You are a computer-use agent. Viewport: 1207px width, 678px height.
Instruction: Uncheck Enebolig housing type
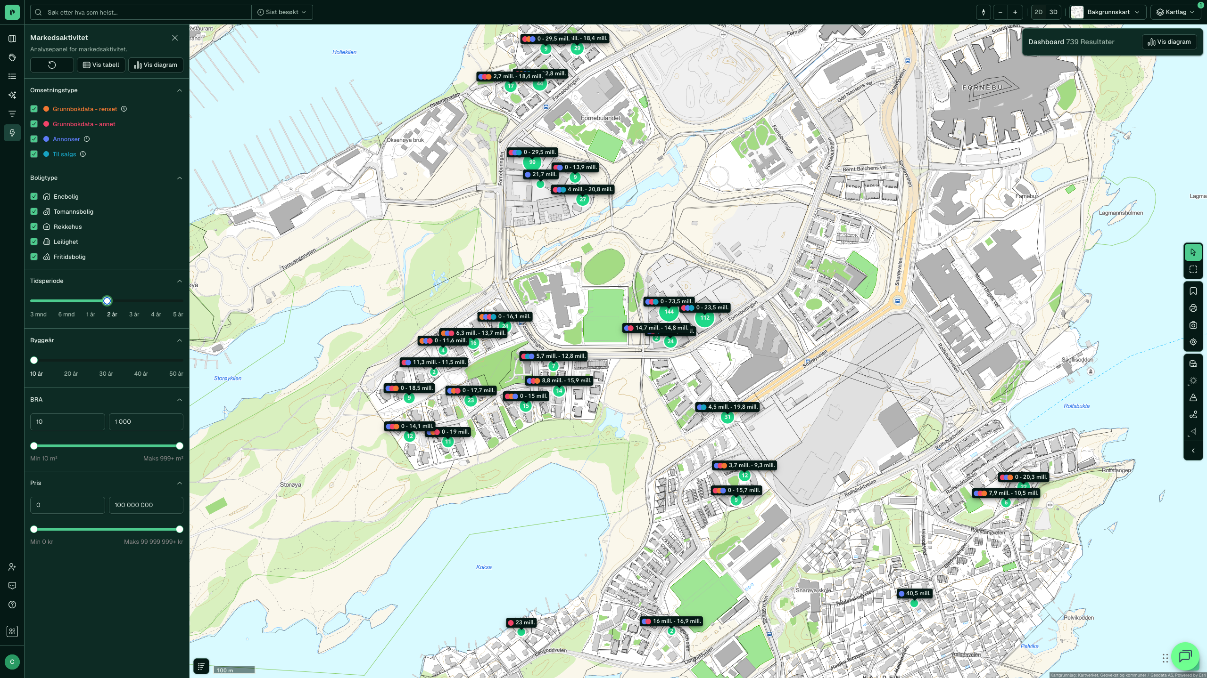coord(34,197)
